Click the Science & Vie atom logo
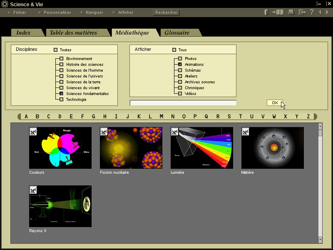Image resolution: width=333 pixels, height=250 pixels. click(5, 4)
